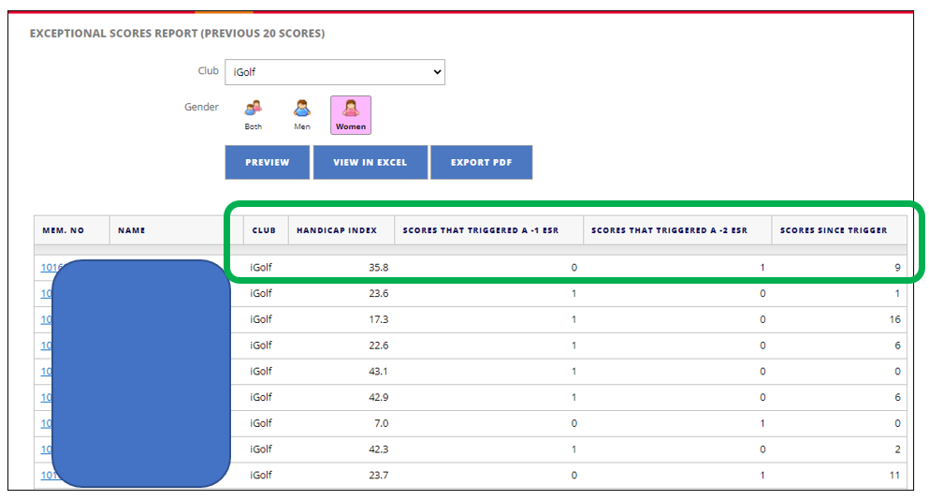
Task: Sort by the HANDICAP INDEX column header
Action: pos(337,230)
